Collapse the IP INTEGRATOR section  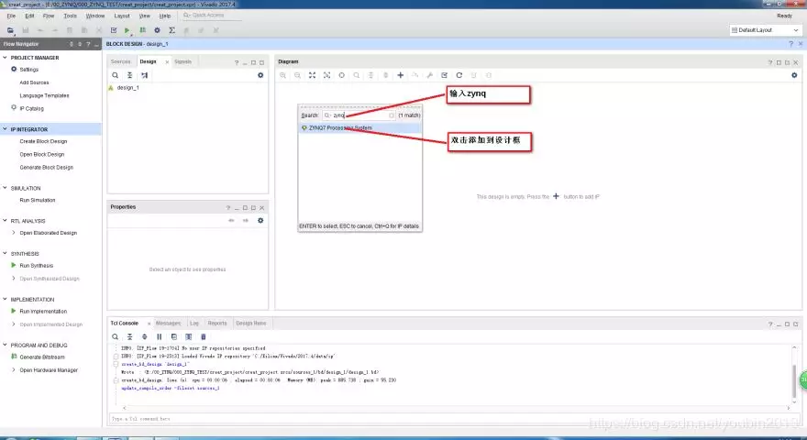(6, 129)
